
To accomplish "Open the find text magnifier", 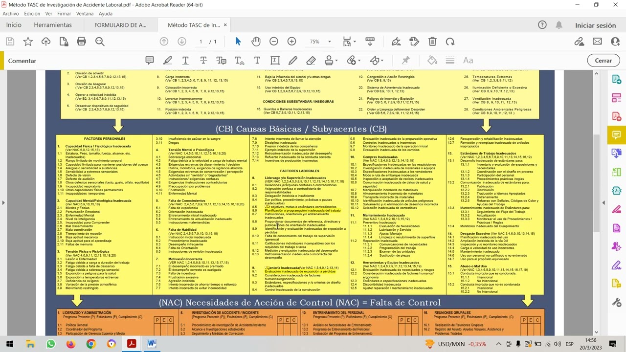I will pyautogui.click(x=100, y=42).
